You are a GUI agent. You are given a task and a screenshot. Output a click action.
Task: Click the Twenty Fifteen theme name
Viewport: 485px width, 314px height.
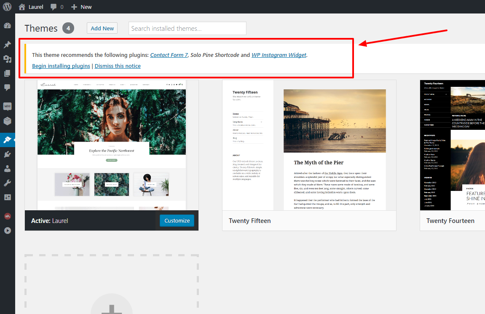coord(249,220)
